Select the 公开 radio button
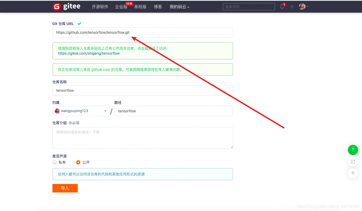Image resolution: width=362 pixels, height=211 pixels. click(x=78, y=162)
